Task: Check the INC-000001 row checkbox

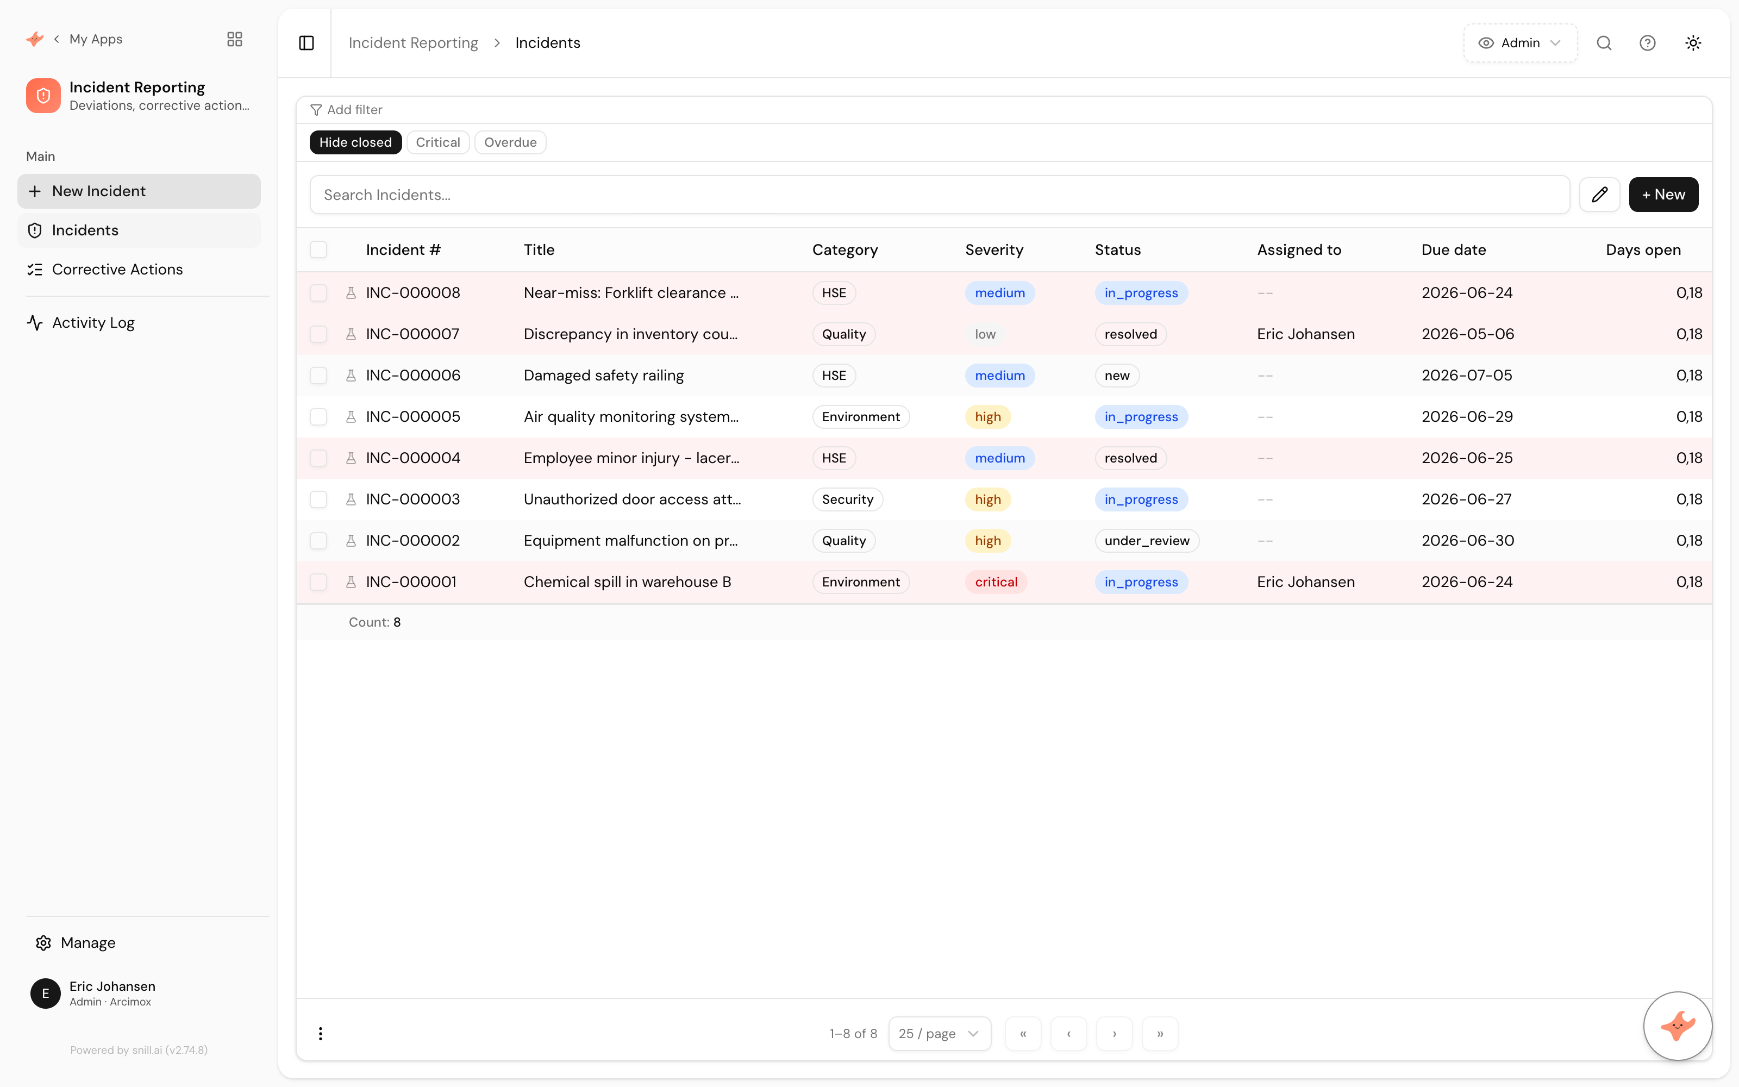Action: coord(318,582)
